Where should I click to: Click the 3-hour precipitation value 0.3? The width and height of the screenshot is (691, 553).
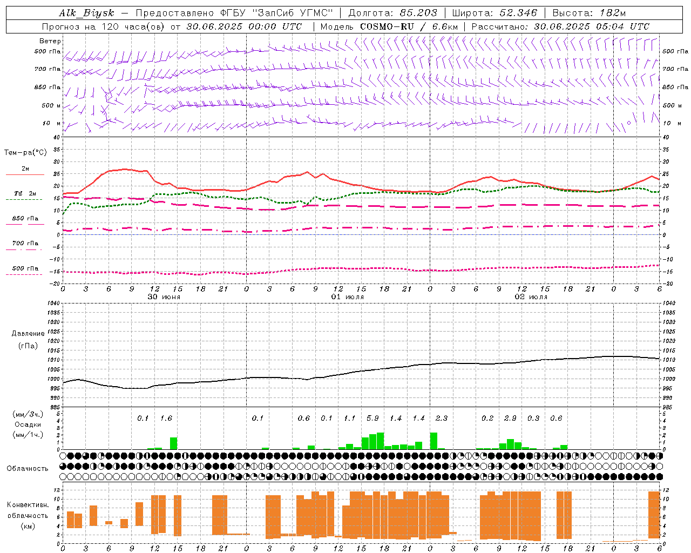(x=533, y=418)
